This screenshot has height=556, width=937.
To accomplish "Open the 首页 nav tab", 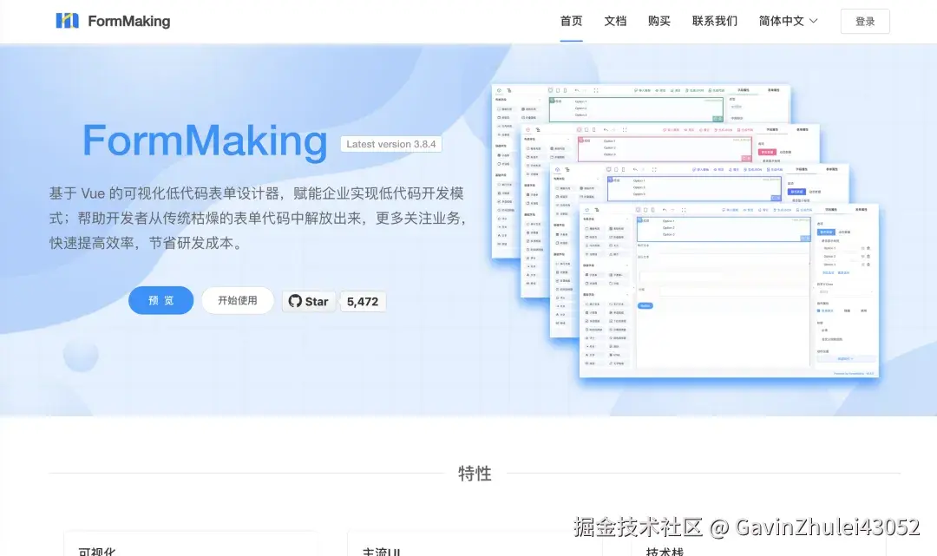I will (571, 21).
